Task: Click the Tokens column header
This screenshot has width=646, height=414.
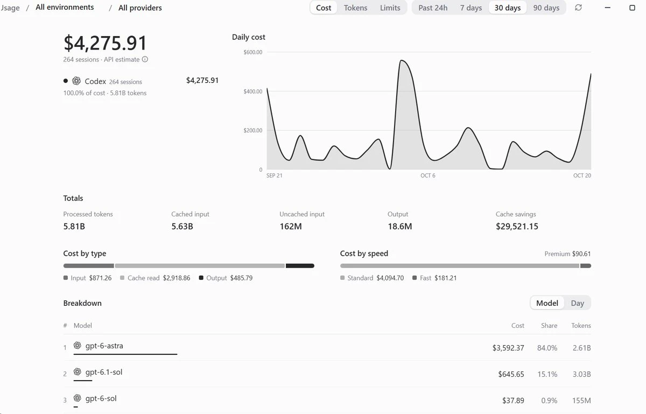Action: 581,326
